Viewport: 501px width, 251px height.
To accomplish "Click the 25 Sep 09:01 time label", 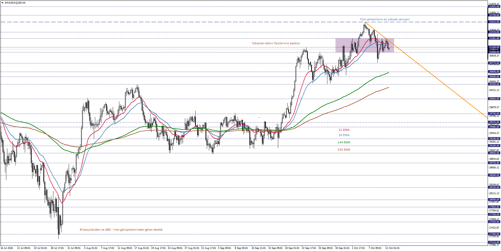I will point(326,248).
